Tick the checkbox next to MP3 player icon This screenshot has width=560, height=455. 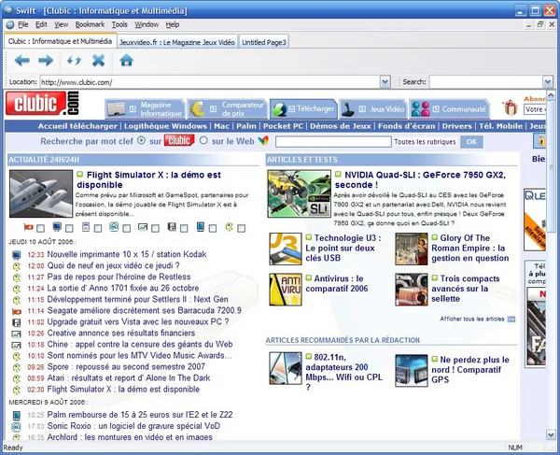98,228
